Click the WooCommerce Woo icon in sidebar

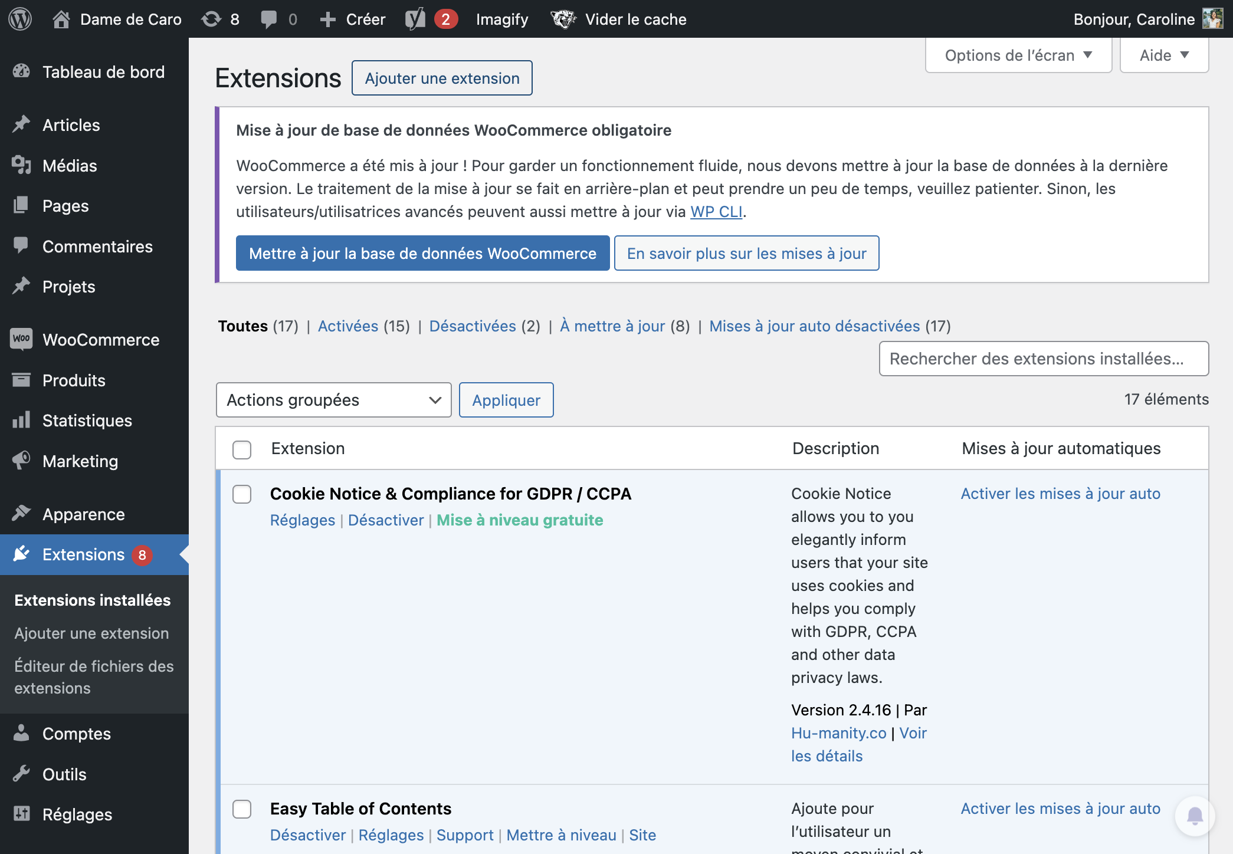(x=21, y=339)
